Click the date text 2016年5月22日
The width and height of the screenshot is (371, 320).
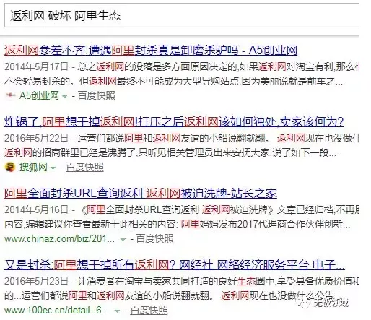click(x=36, y=138)
